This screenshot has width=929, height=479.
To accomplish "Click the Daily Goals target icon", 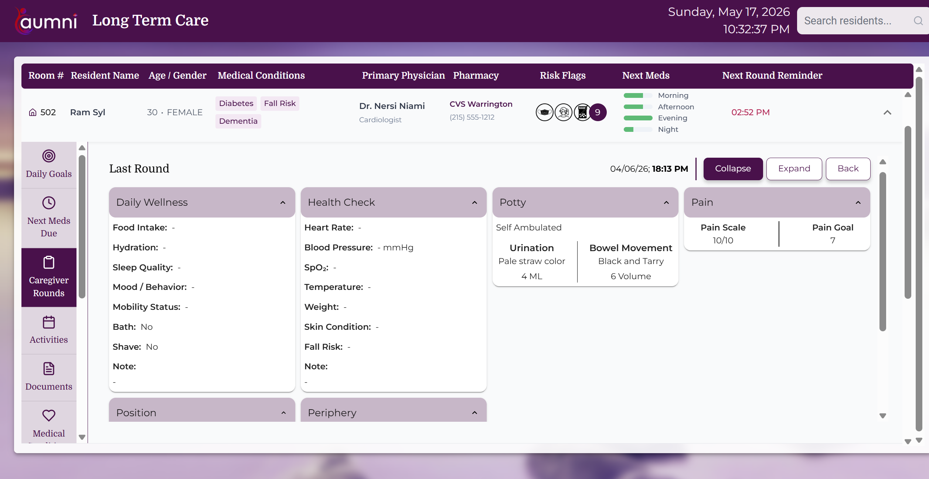I will pos(49,156).
